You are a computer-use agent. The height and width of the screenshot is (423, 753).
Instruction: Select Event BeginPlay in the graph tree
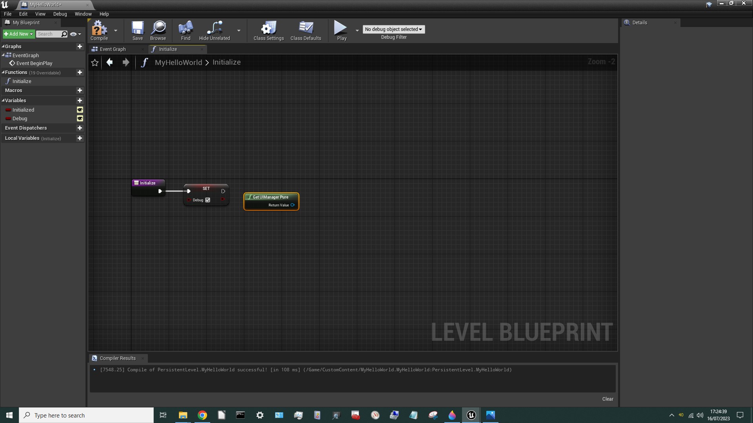click(x=34, y=63)
